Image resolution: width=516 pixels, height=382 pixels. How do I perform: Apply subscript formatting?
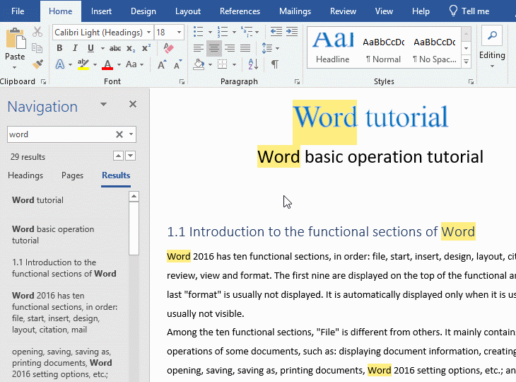[x=131, y=48]
